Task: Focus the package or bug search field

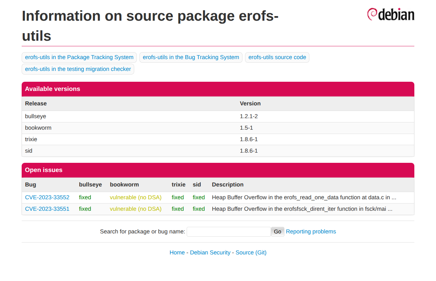Action: [229, 232]
